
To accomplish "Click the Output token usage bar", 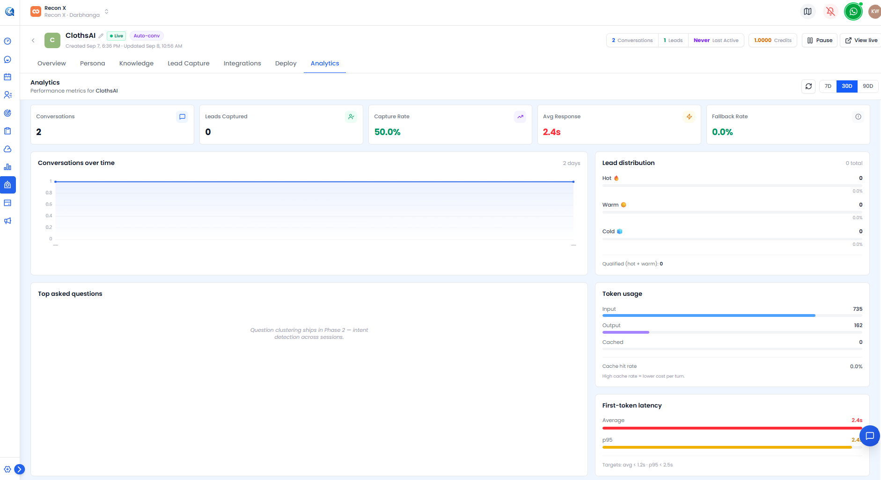I will pyautogui.click(x=732, y=332).
